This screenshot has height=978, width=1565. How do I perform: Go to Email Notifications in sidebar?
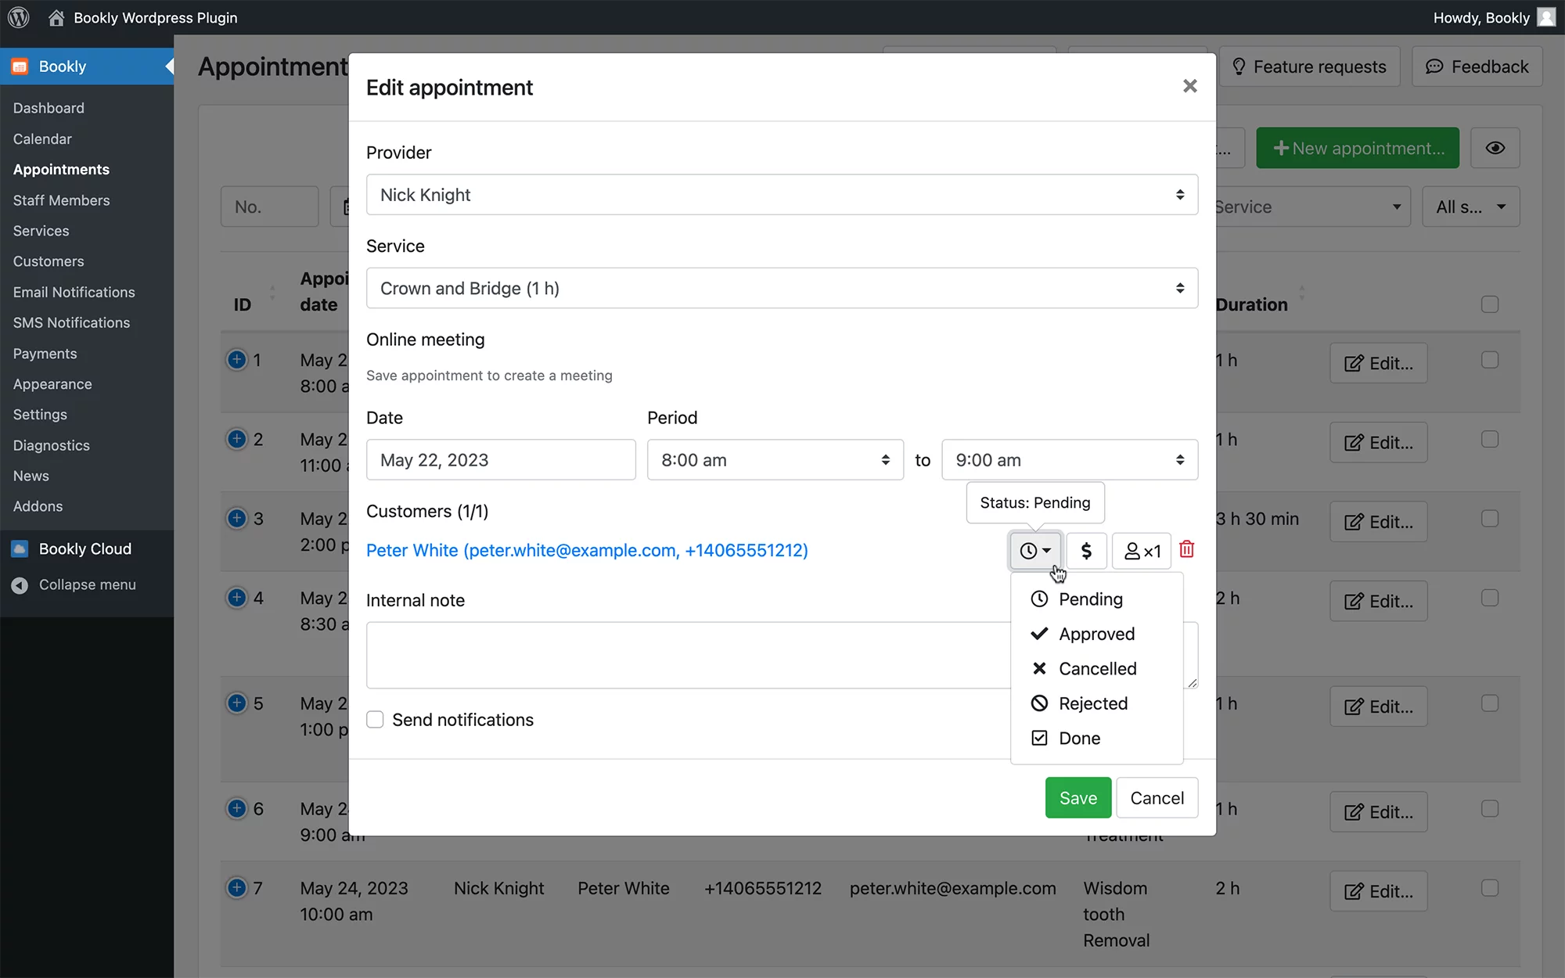[74, 292]
